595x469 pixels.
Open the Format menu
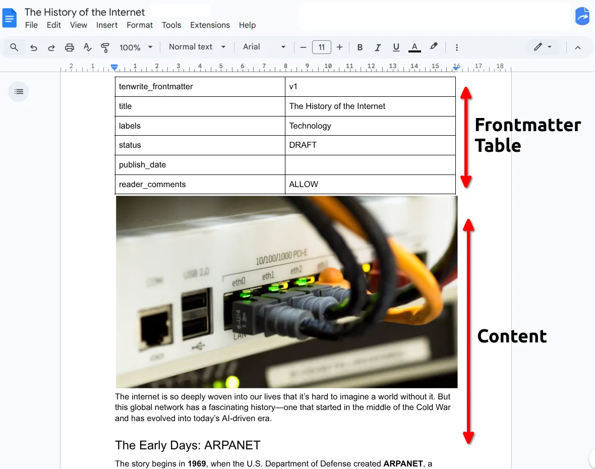(140, 25)
